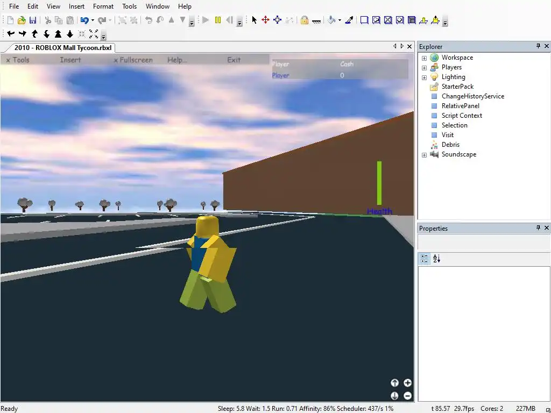Viewport: 551px width, 413px height.
Task: Click the Copy icon in the toolbar
Action: (x=59, y=20)
